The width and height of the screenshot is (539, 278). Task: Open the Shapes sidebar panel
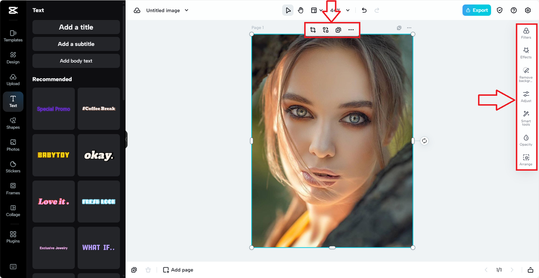(x=13, y=123)
